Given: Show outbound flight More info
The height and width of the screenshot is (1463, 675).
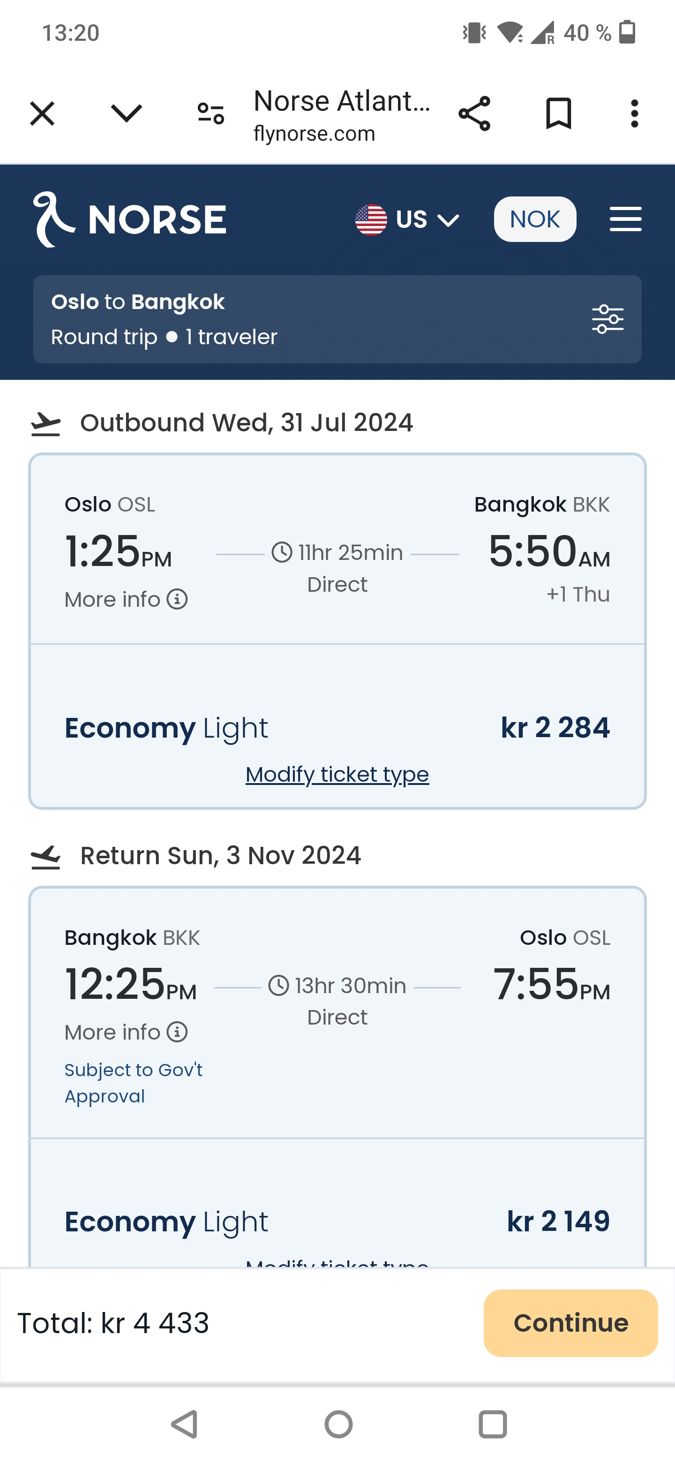Looking at the screenshot, I should (x=126, y=599).
